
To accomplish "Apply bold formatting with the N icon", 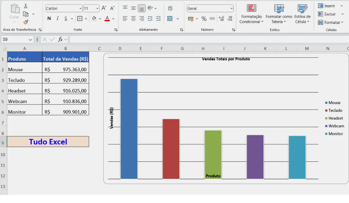I will [x=49, y=18].
